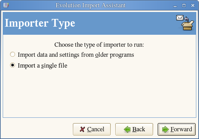Screen dimensions: 199x139
Task: Click the green right arrow icon on Forward
Action: click(165, 129)
